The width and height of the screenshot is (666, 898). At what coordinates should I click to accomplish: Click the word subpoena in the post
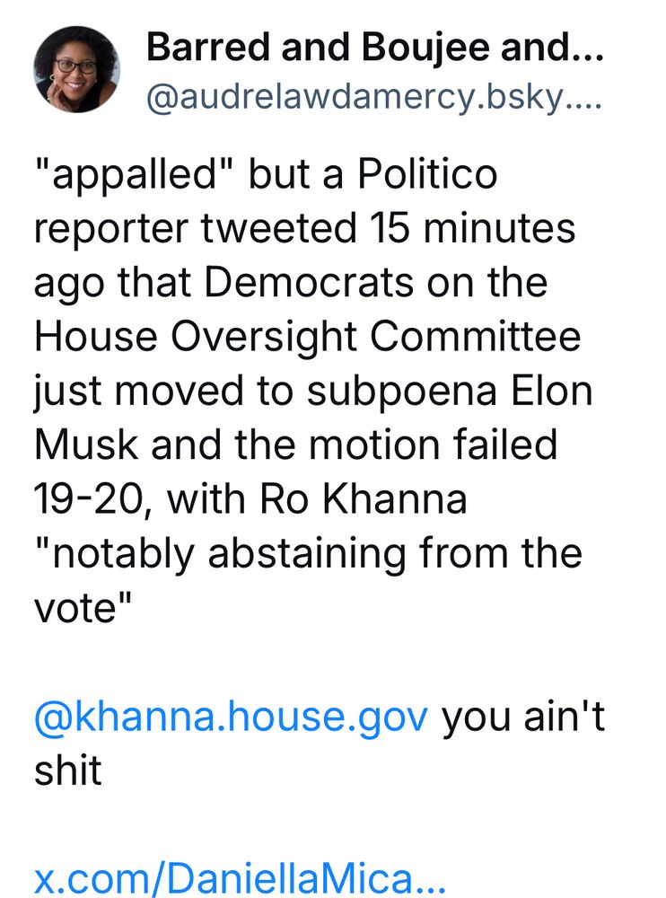tap(401, 392)
